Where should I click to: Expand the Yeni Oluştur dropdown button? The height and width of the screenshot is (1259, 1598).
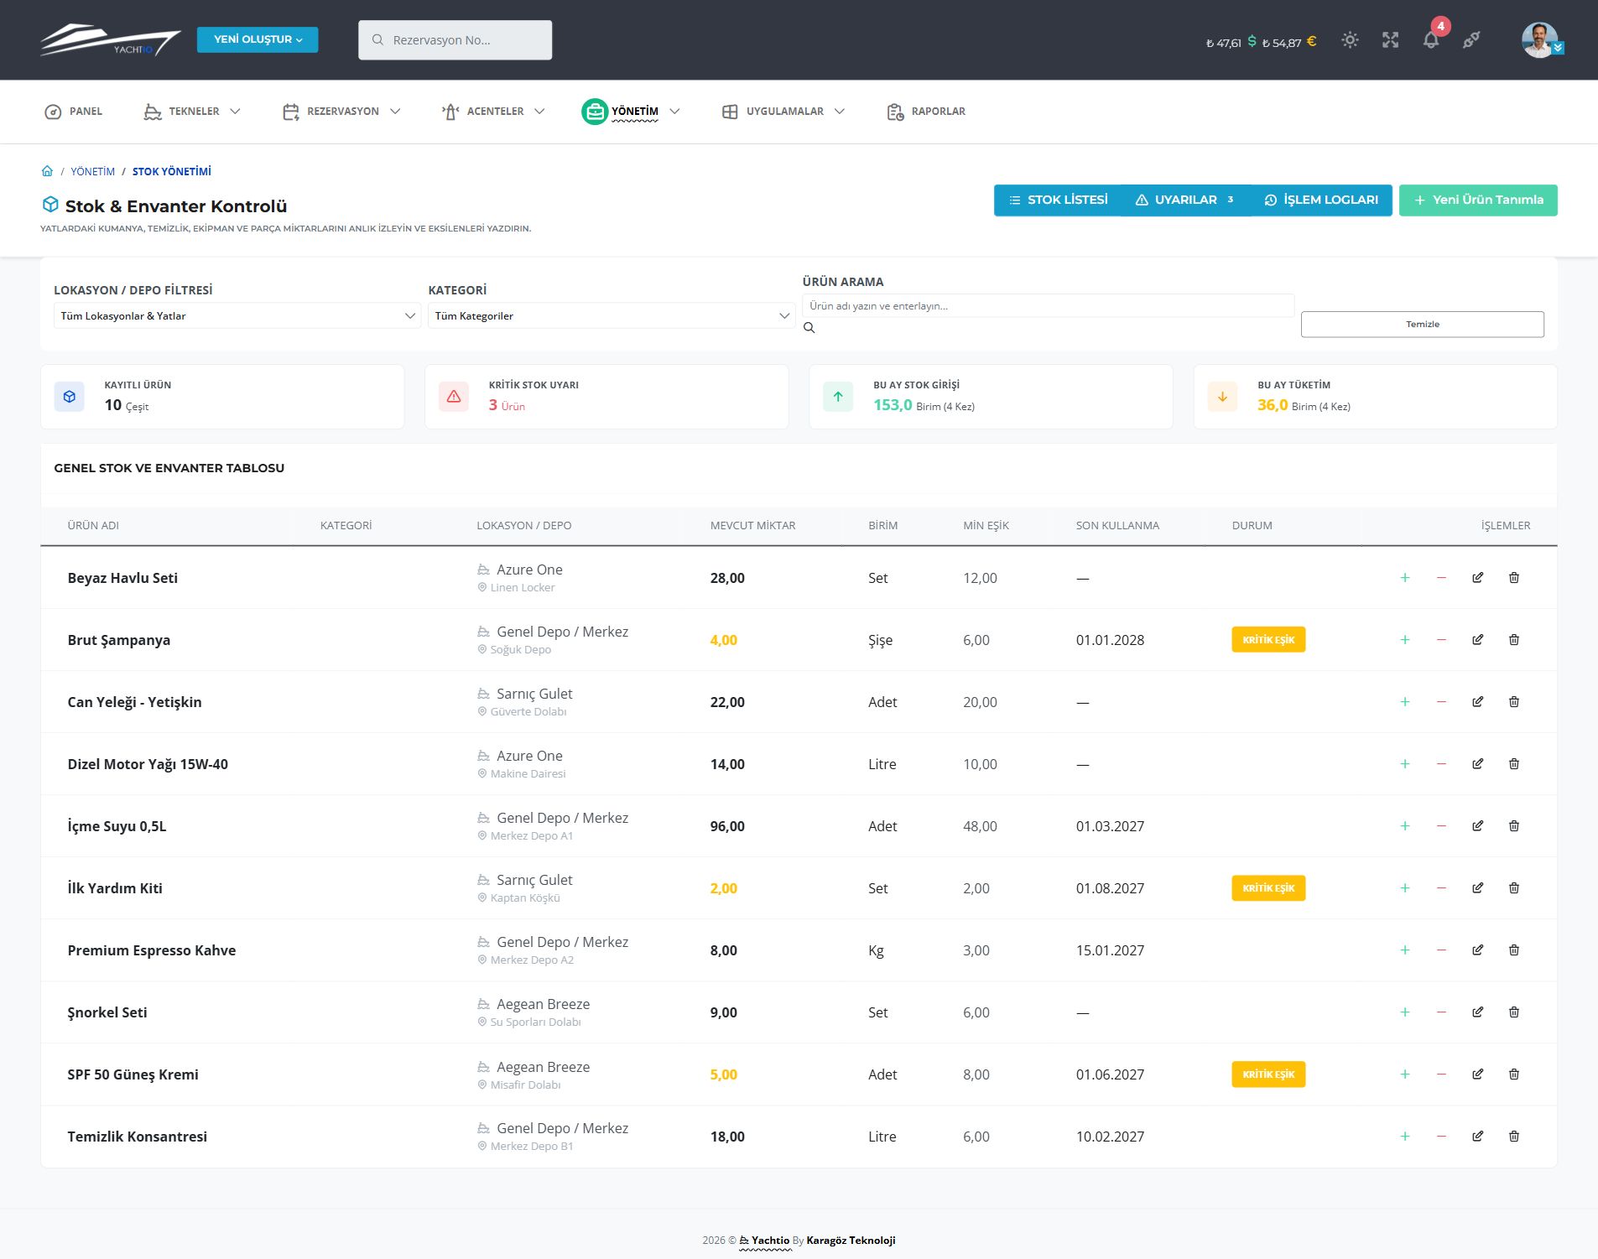coord(258,39)
